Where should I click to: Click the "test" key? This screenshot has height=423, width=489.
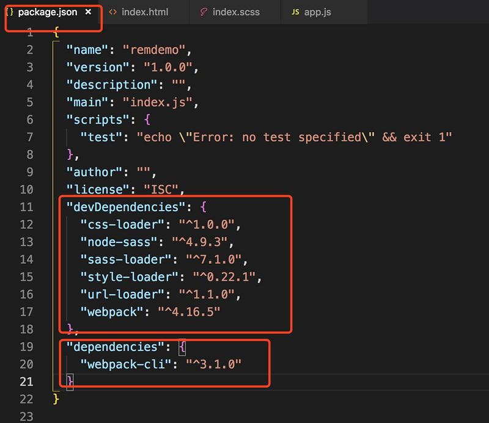click(x=101, y=137)
